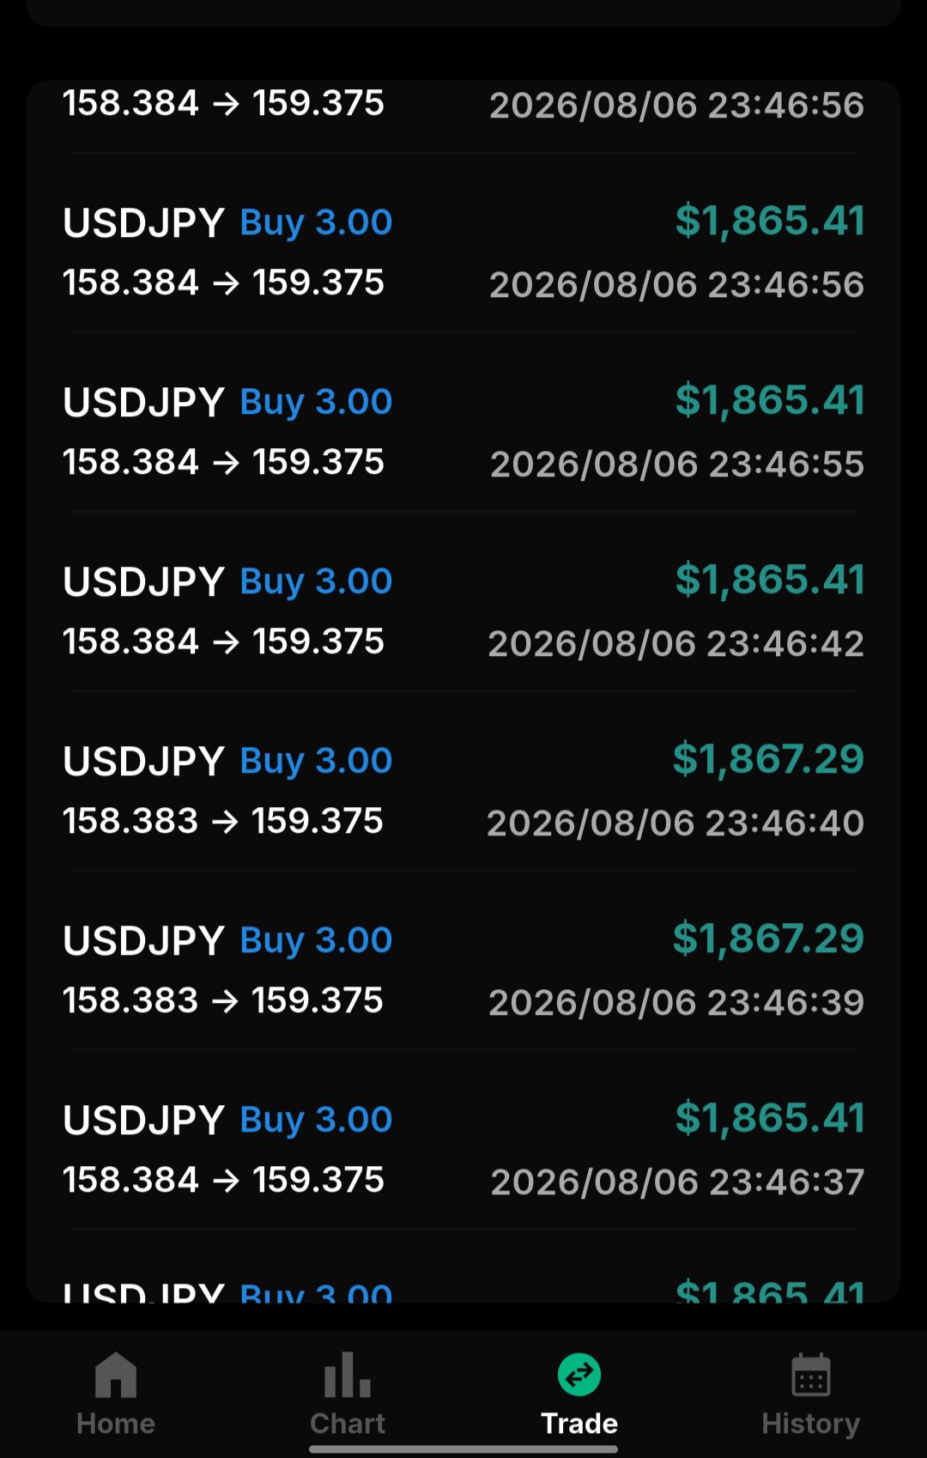Image resolution: width=927 pixels, height=1458 pixels.
Task: Select the $1,867.29 trade at 23:46:39
Action: coord(463,969)
